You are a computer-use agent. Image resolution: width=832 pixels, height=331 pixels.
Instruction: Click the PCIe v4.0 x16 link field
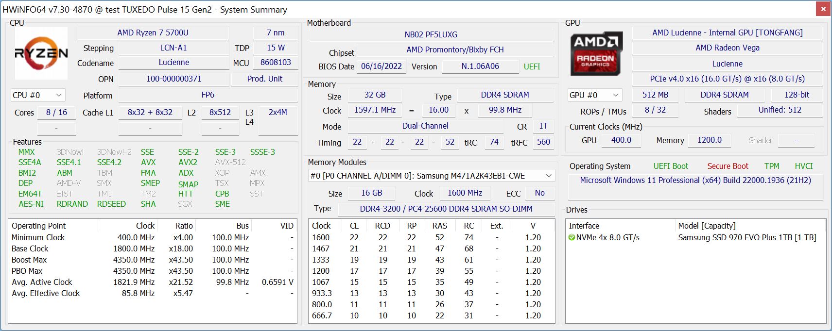(x=727, y=79)
